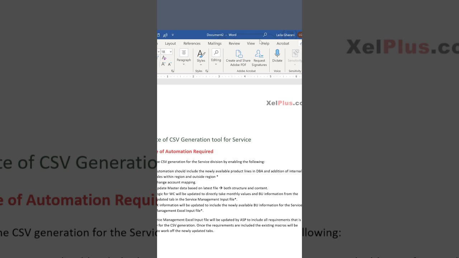The width and height of the screenshot is (459, 258).
Task: Click Create and Share Adobe PDF
Action: click(x=238, y=58)
